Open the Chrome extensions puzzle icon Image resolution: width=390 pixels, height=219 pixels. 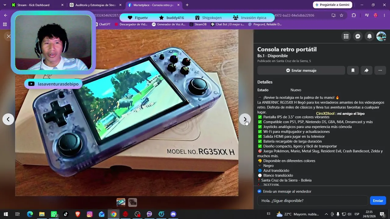pyautogui.click(x=354, y=15)
